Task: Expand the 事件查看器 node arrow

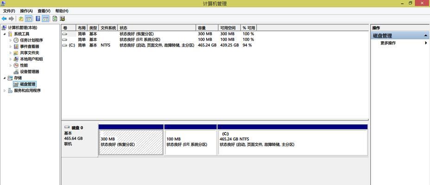Action: tap(10, 47)
